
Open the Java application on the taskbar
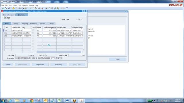(x=81, y=101)
